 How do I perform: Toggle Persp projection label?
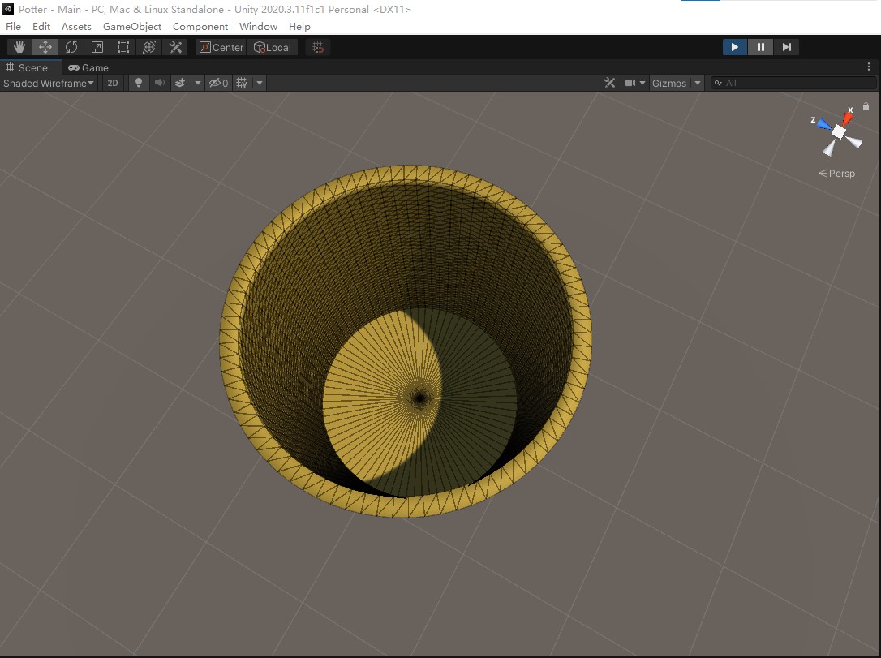click(836, 174)
